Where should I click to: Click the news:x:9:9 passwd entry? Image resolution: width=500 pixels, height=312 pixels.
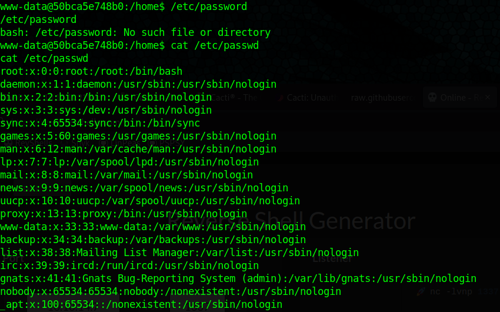click(144, 188)
